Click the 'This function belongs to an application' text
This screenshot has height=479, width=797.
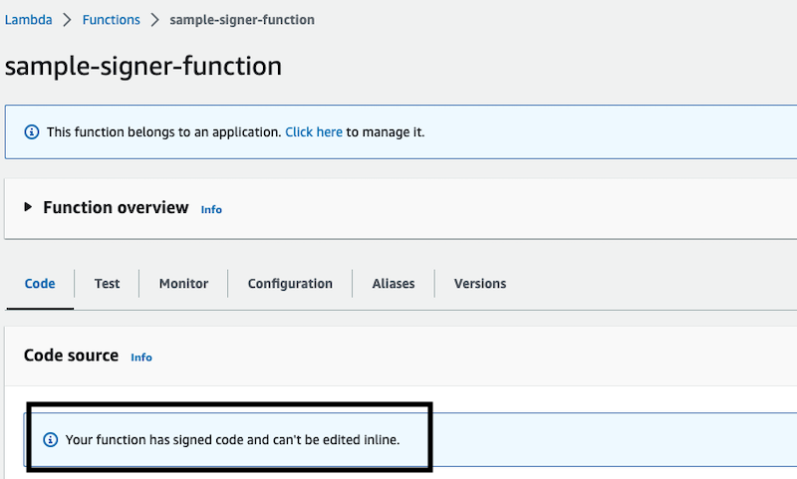[163, 132]
